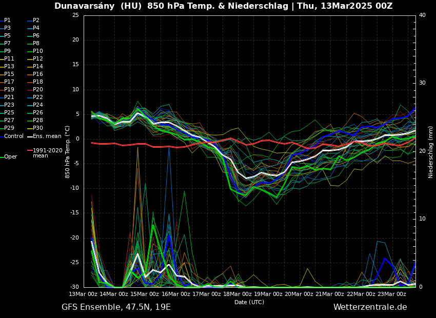Image resolution: width=436 pixels, height=318 pixels.
Task: Select the green Oper legend entry
Action: point(10,157)
